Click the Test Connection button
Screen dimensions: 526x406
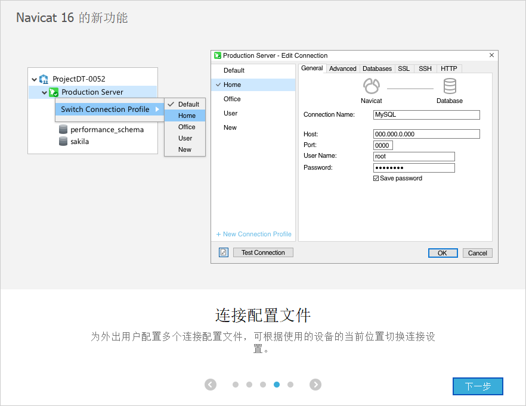point(263,252)
